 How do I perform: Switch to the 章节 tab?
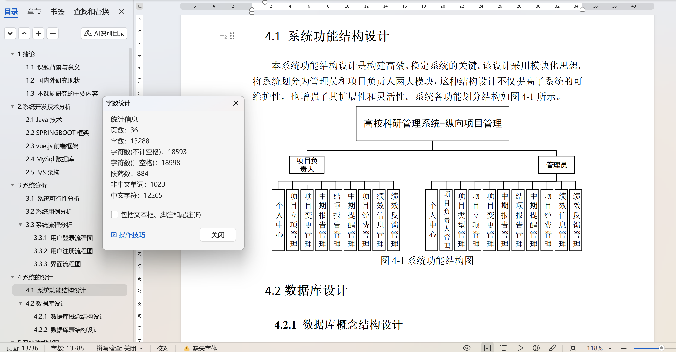[x=34, y=12]
